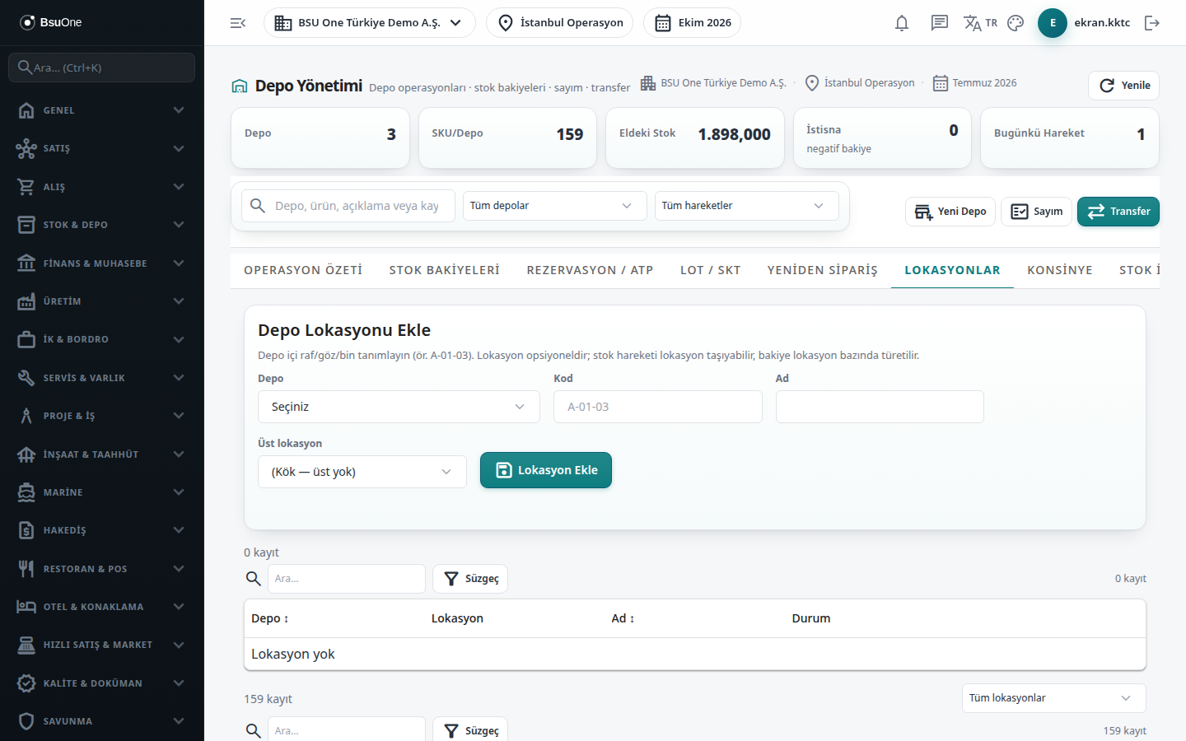Open the Tüm hareketler dropdown
This screenshot has width=1186, height=741.
tap(746, 206)
